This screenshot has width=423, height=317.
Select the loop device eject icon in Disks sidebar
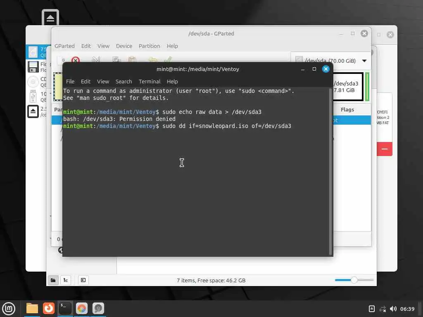tap(33, 111)
